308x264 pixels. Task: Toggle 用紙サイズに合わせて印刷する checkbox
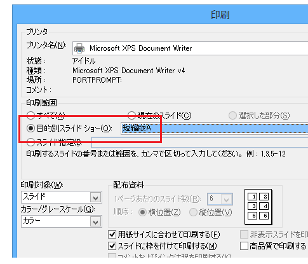(x=112, y=235)
